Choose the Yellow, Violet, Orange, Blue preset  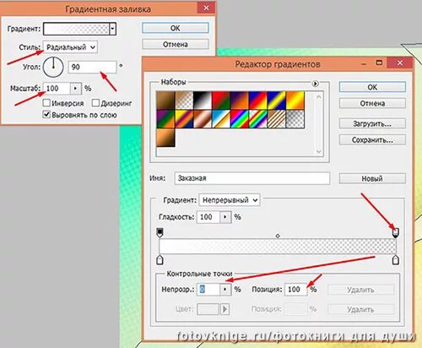[x=184, y=119]
